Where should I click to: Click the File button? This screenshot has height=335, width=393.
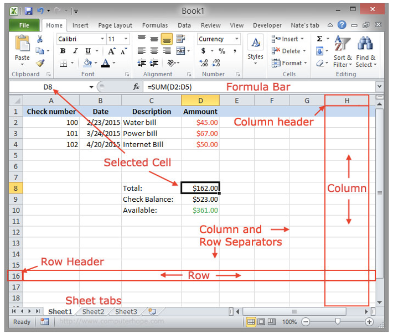tap(24, 25)
